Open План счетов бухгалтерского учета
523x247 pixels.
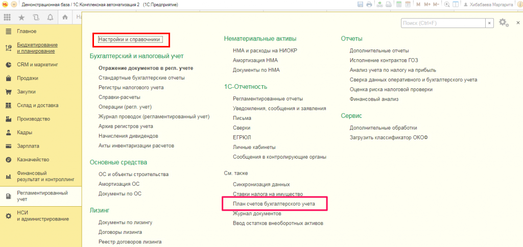[274, 203]
